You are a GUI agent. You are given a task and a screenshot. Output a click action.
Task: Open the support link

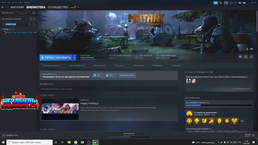(x=177, y=65)
